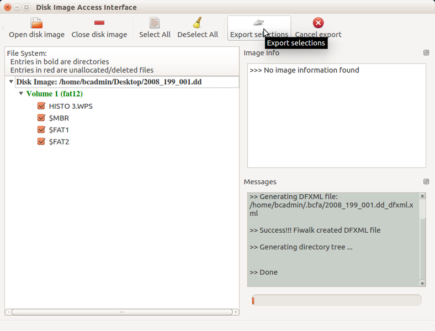435x331 pixels.
Task: Uncheck the HISTO 3.WPS file checkbox
Action: pos(41,106)
